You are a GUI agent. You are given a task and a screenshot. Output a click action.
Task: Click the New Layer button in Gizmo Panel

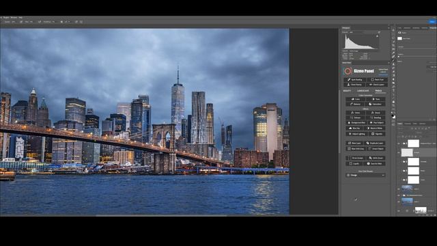[355, 143]
